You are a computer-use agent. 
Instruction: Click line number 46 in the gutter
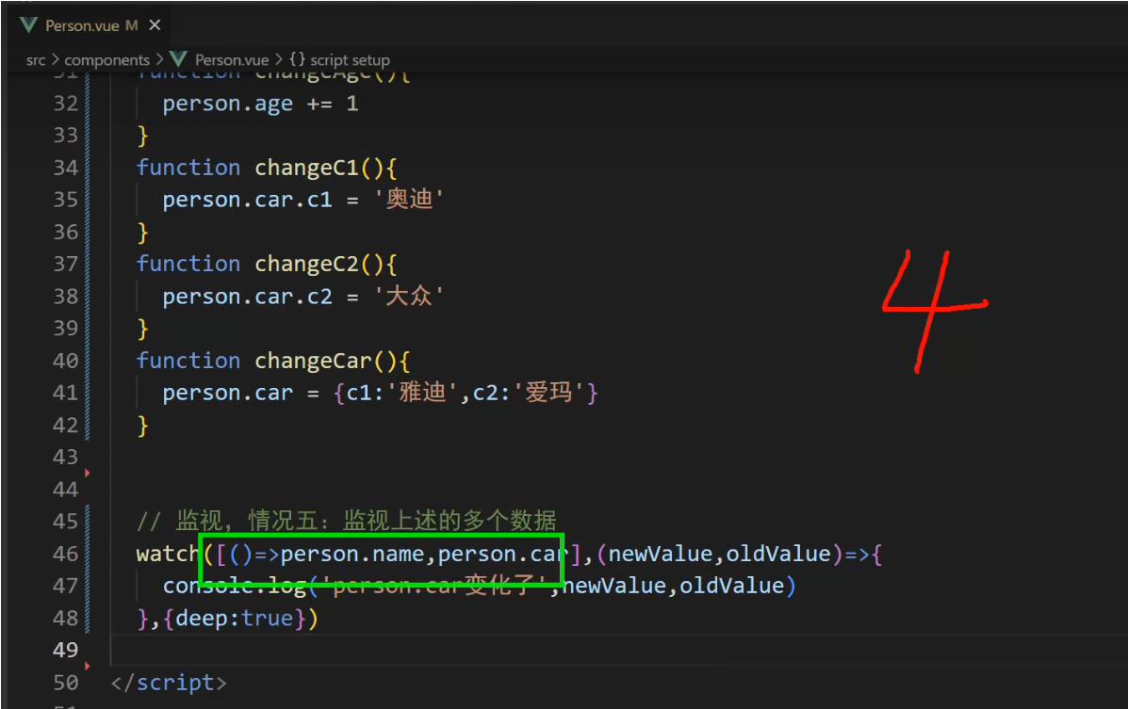pyautogui.click(x=65, y=554)
